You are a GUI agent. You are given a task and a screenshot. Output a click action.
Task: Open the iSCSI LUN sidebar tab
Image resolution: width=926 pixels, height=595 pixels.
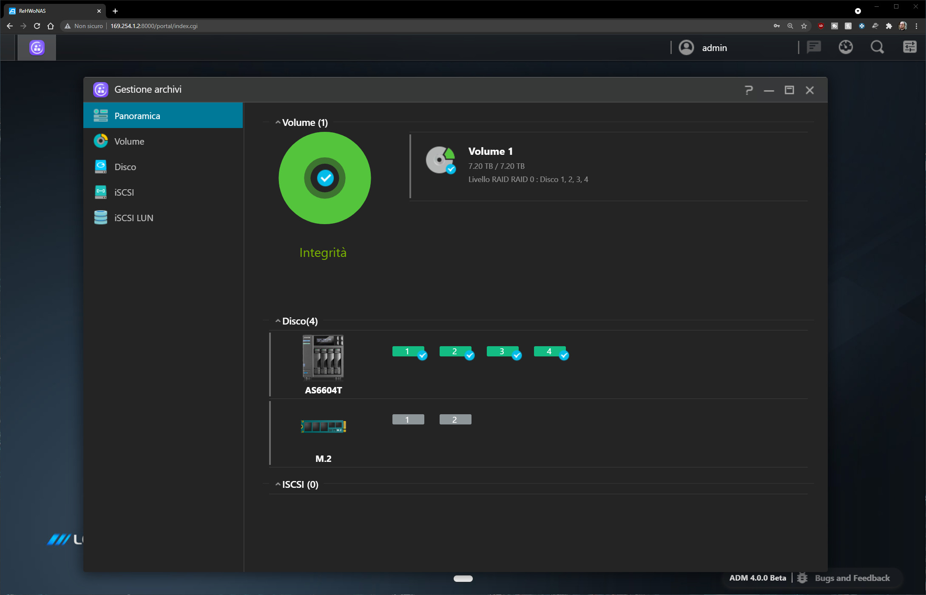tap(134, 218)
